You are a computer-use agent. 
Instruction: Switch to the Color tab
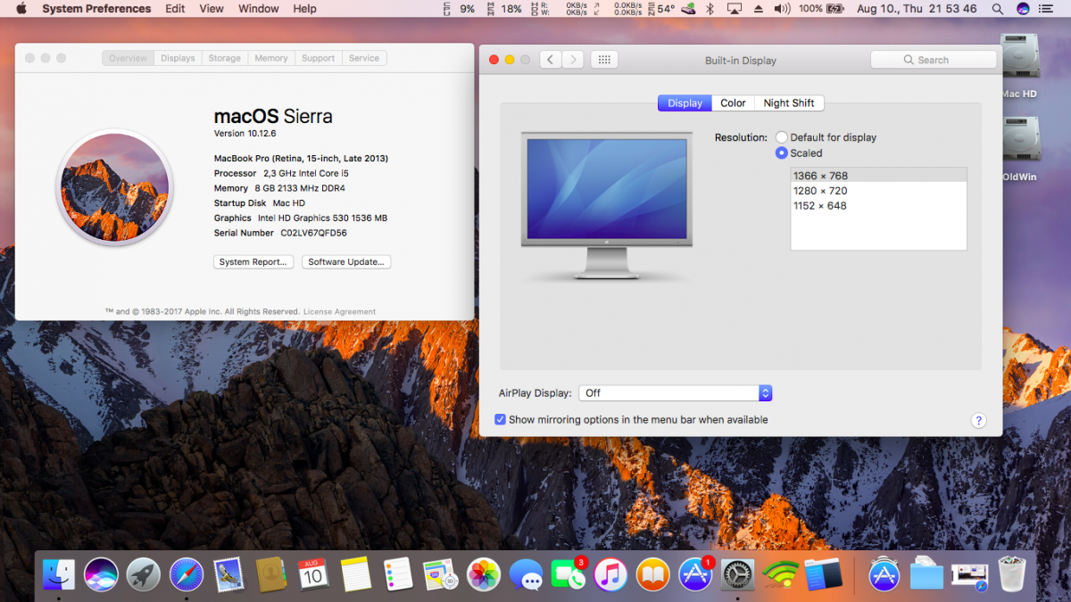[x=733, y=103]
